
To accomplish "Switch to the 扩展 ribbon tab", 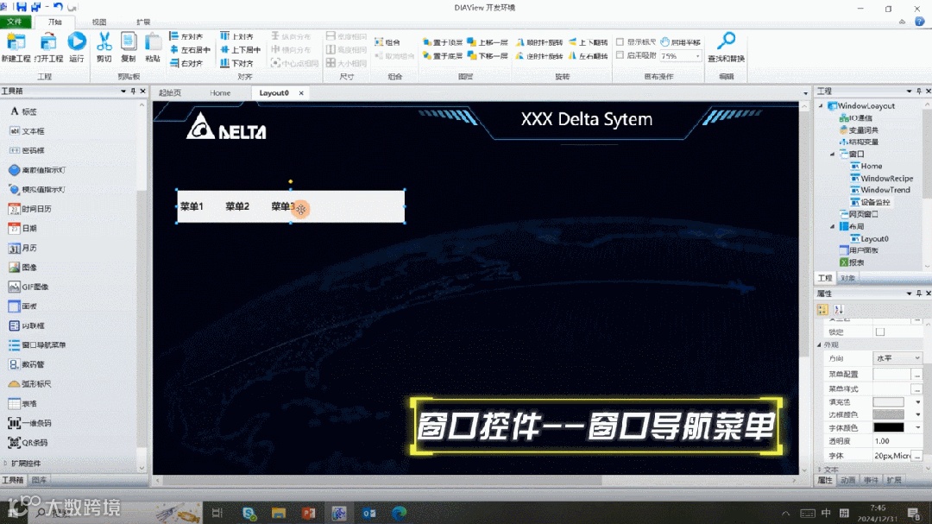I will 143,22.
